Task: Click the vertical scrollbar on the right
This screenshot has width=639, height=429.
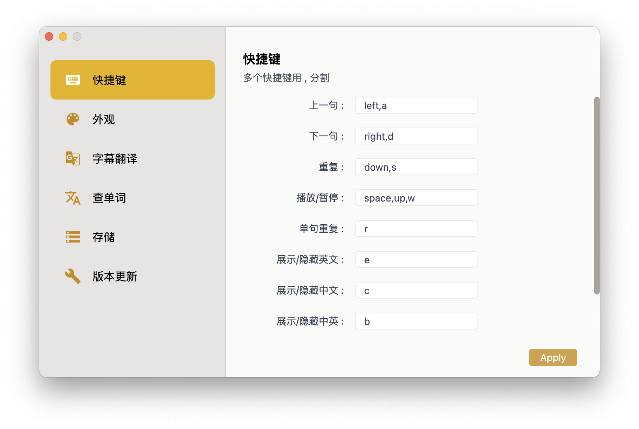Action: [597, 196]
